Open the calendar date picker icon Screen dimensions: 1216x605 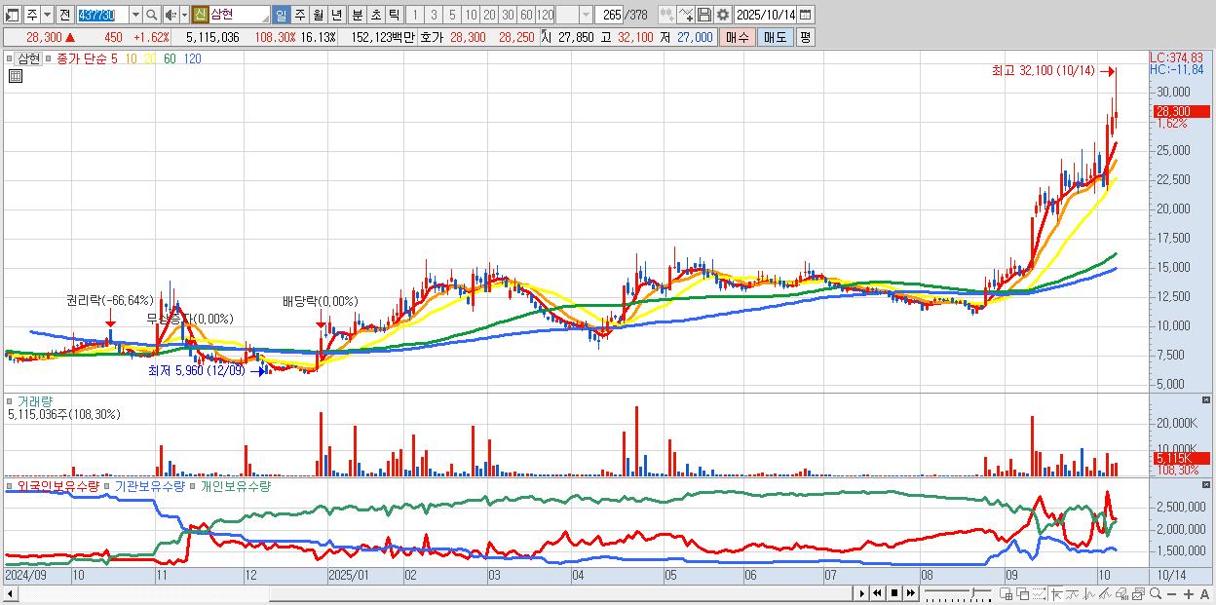[x=805, y=15]
